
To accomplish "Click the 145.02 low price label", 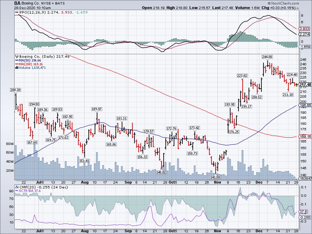I will pyautogui.click(x=161, y=172).
